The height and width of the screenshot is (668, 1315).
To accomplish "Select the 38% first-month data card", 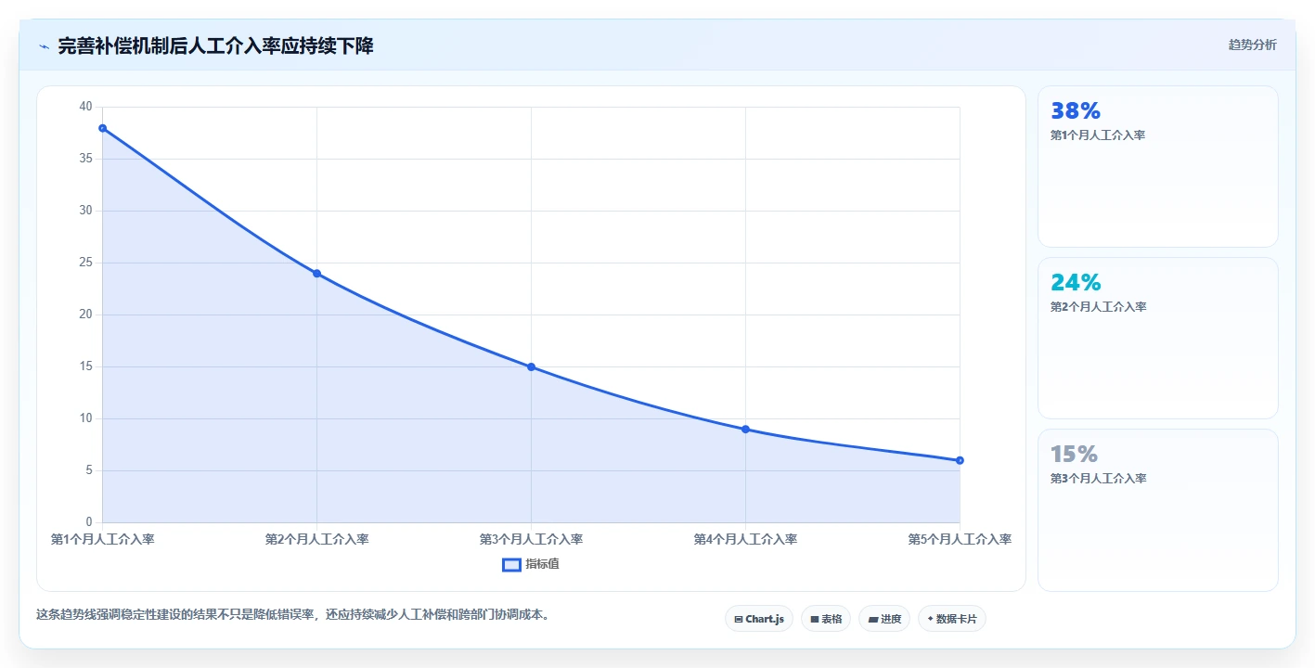I will (1157, 166).
